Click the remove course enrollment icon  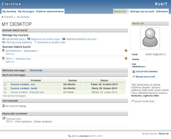click(64, 39)
